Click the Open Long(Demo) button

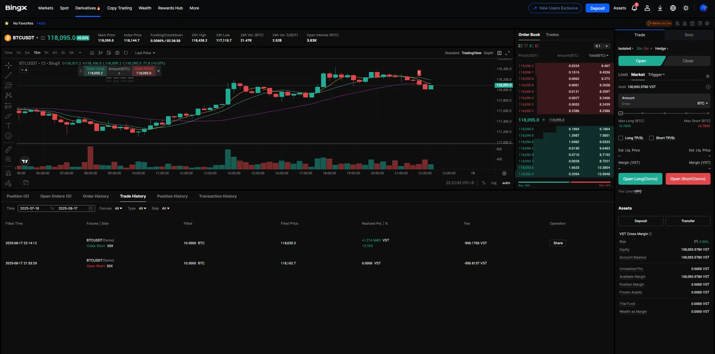(640, 179)
